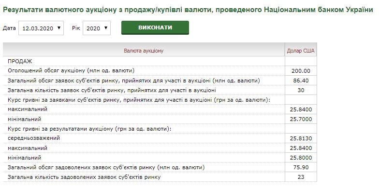Screen dimensions: 379x189
Task: Click the value 23
Action: click(x=301, y=177)
